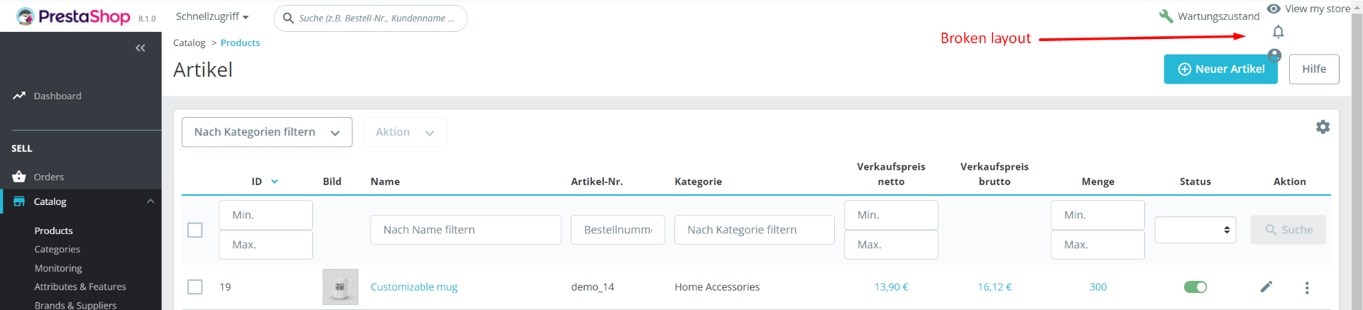Go to Categories in Catalog submenu

(x=57, y=249)
